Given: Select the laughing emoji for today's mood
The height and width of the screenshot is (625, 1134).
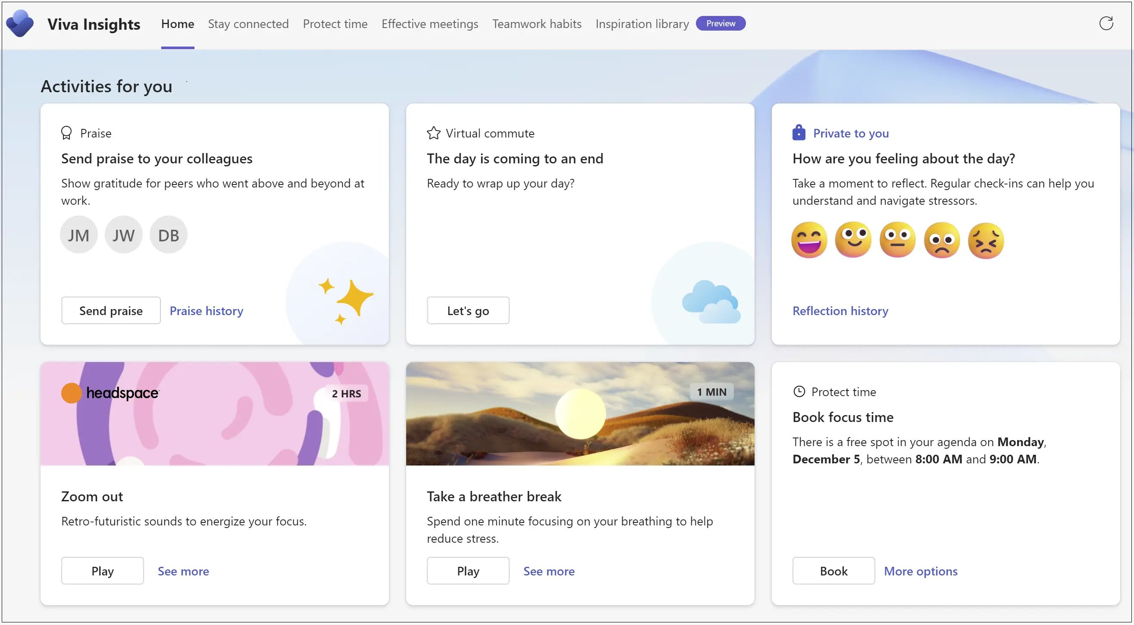Looking at the screenshot, I should click(809, 239).
